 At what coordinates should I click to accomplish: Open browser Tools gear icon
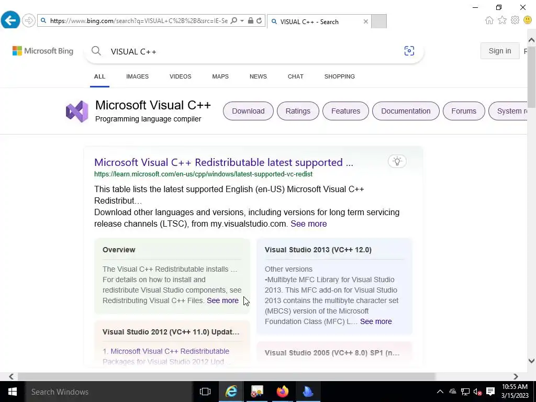pyautogui.click(x=515, y=20)
